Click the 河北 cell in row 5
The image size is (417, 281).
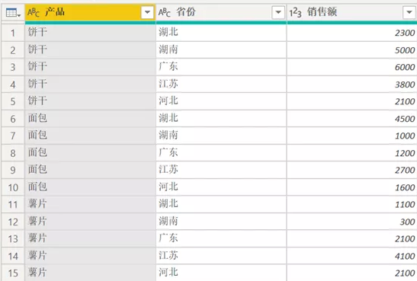pyautogui.click(x=221, y=101)
